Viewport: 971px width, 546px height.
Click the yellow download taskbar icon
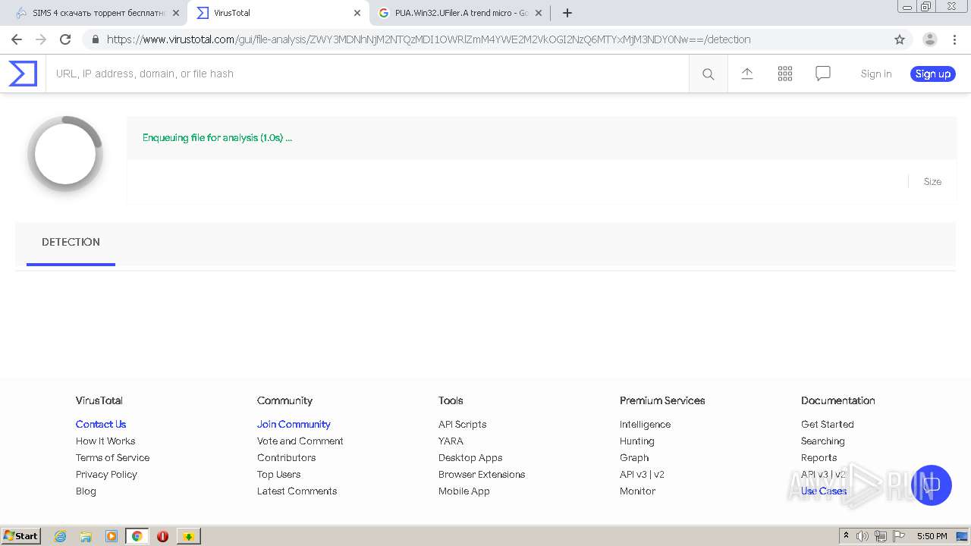click(188, 536)
